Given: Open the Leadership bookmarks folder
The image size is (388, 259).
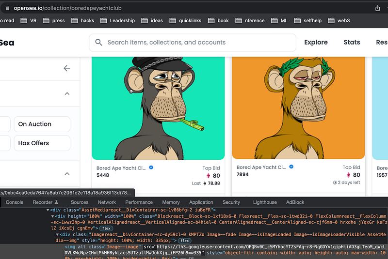Looking at the screenshot, I should 117,20.
